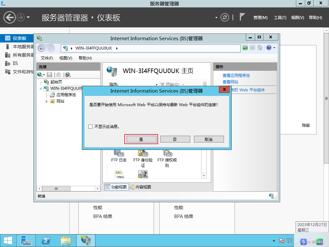Collapse the WIN-3I4FFQUU0UK server node
Image resolution: width=329 pixels, height=247 pixels.
coord(41,89)
